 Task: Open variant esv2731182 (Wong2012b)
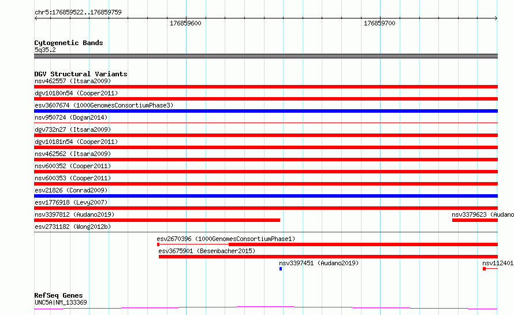pos(73,227)
